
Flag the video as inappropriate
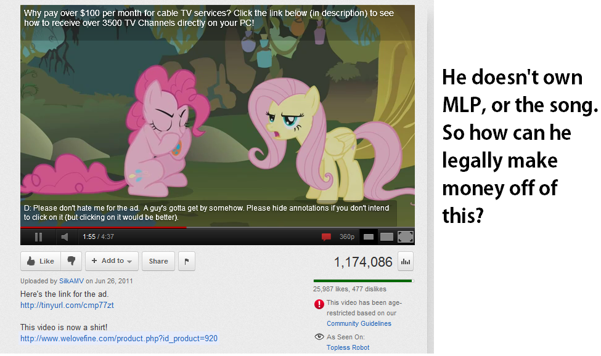187,261
